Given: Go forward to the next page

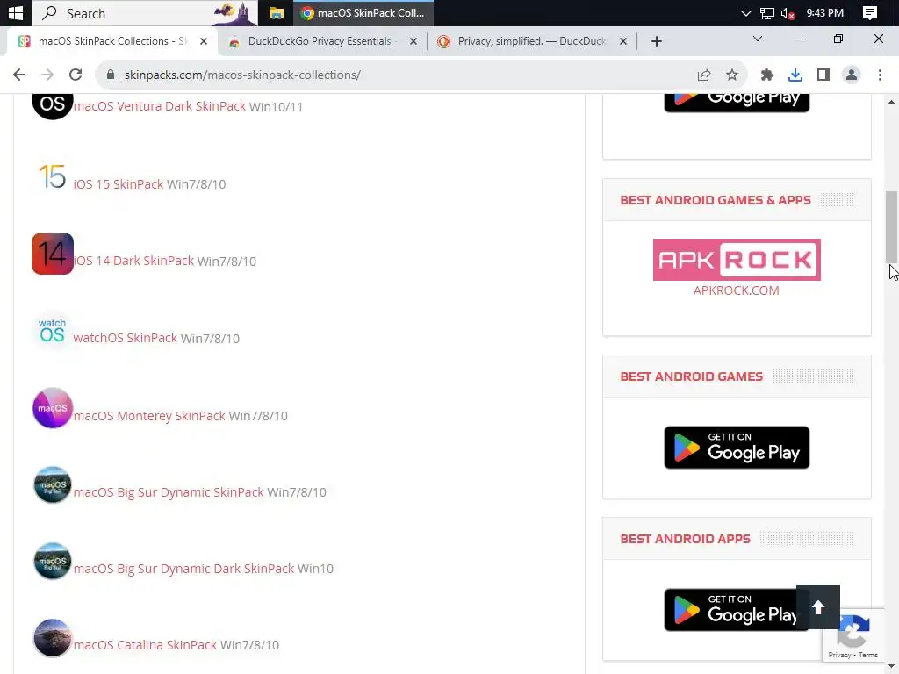Looking at the screenshot, I should click(x=47, y=75).
